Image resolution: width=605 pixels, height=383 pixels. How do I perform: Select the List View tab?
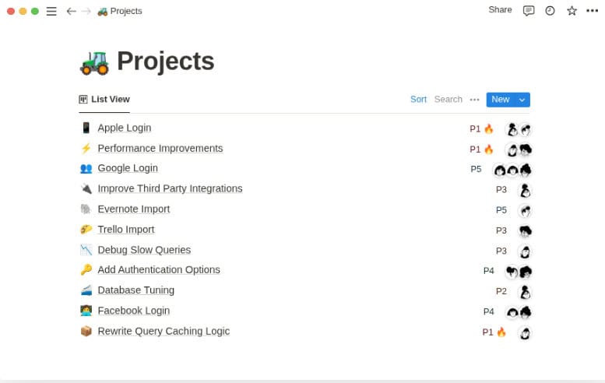point(104,100)
